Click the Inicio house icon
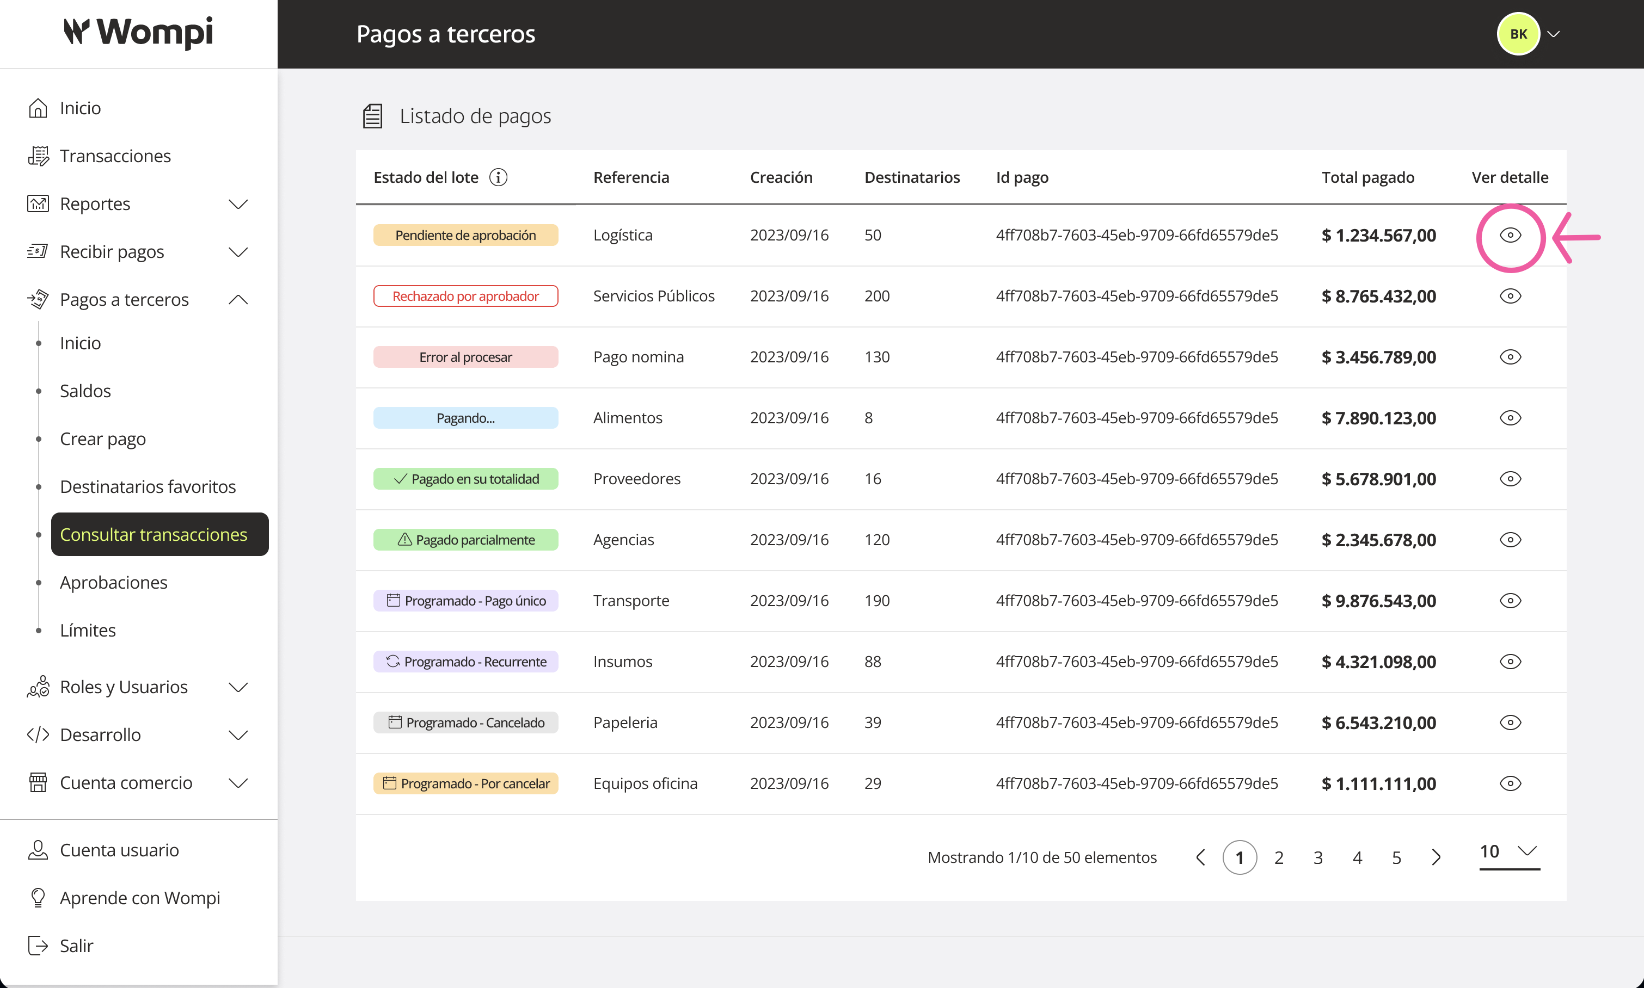 38,108
